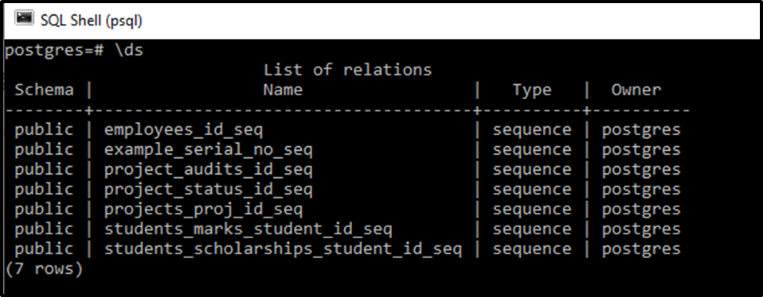Click the List of relations heading
763x297 pixels.
point(347,70)
